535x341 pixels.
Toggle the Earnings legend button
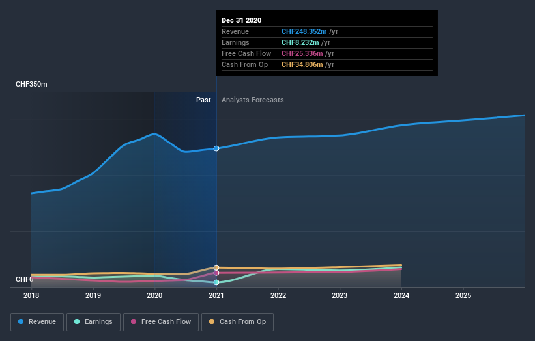click(x=93, y=322)
